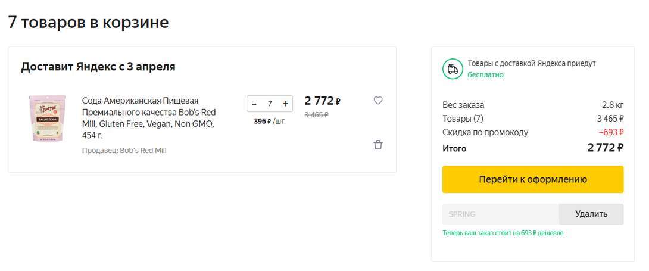
Task: Add product to favorites with heart icon
Action: pyautogui.click(x=378, y=101)
